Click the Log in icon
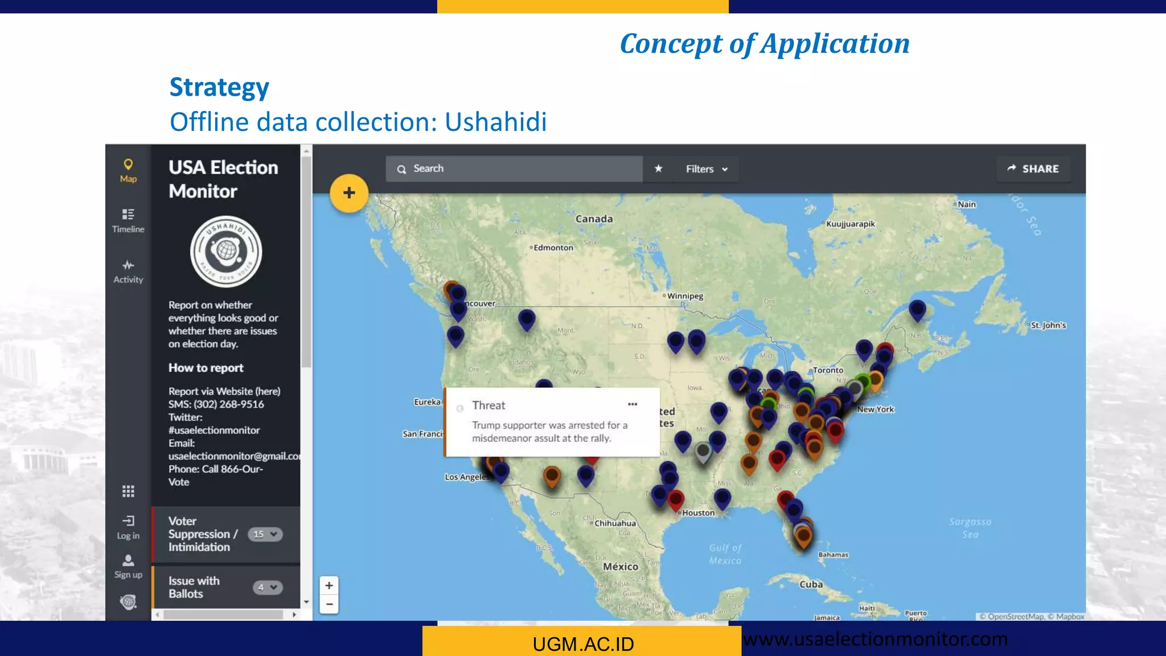The height and width of the screenshot is (656, 1166). pyautogui.click(x=128, y=527)
